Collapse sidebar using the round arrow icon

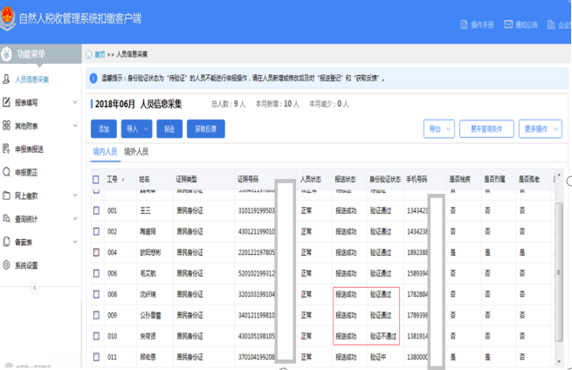[x=35, y=287]
